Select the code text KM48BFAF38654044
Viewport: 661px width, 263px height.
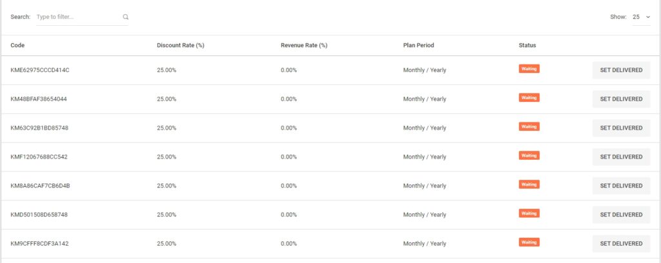click(39, 99)
